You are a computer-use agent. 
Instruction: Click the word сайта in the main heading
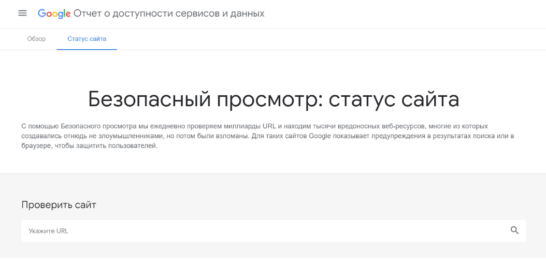click(x=430, y=99)
